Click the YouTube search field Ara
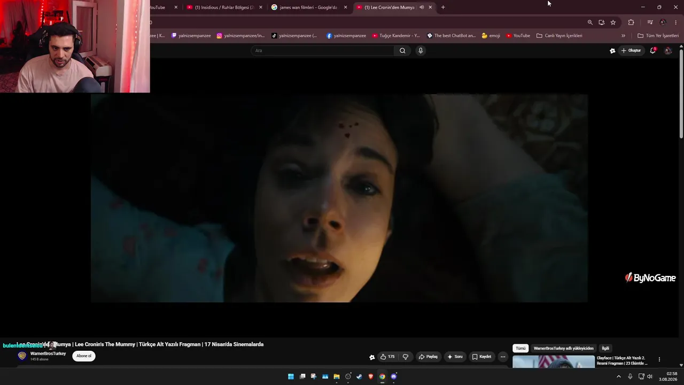 pos(323,51)
